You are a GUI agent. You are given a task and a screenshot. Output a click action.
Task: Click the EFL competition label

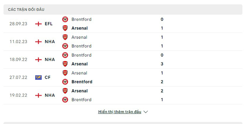click(x=49, y=24)
